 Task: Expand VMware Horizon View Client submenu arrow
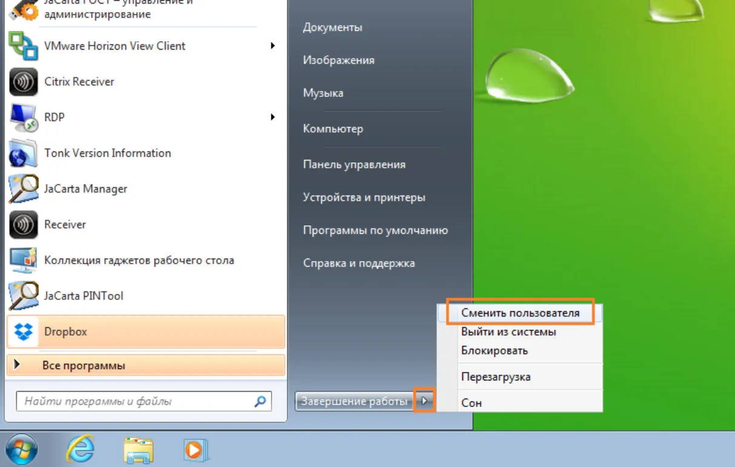click(273, 46)
